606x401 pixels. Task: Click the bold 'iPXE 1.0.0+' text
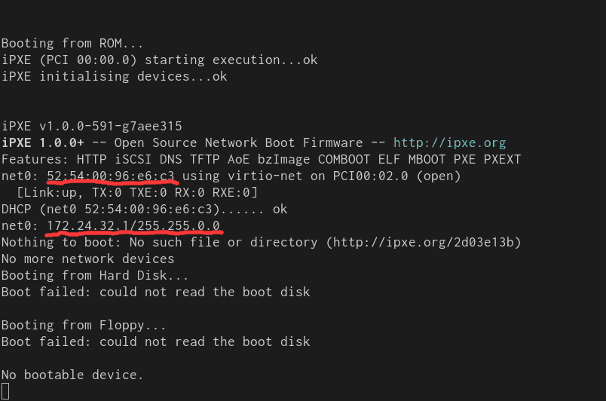point(42,143)
